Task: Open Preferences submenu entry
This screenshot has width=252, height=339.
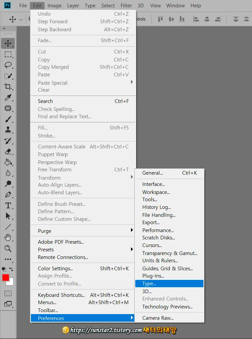Action: click(83, 318)
